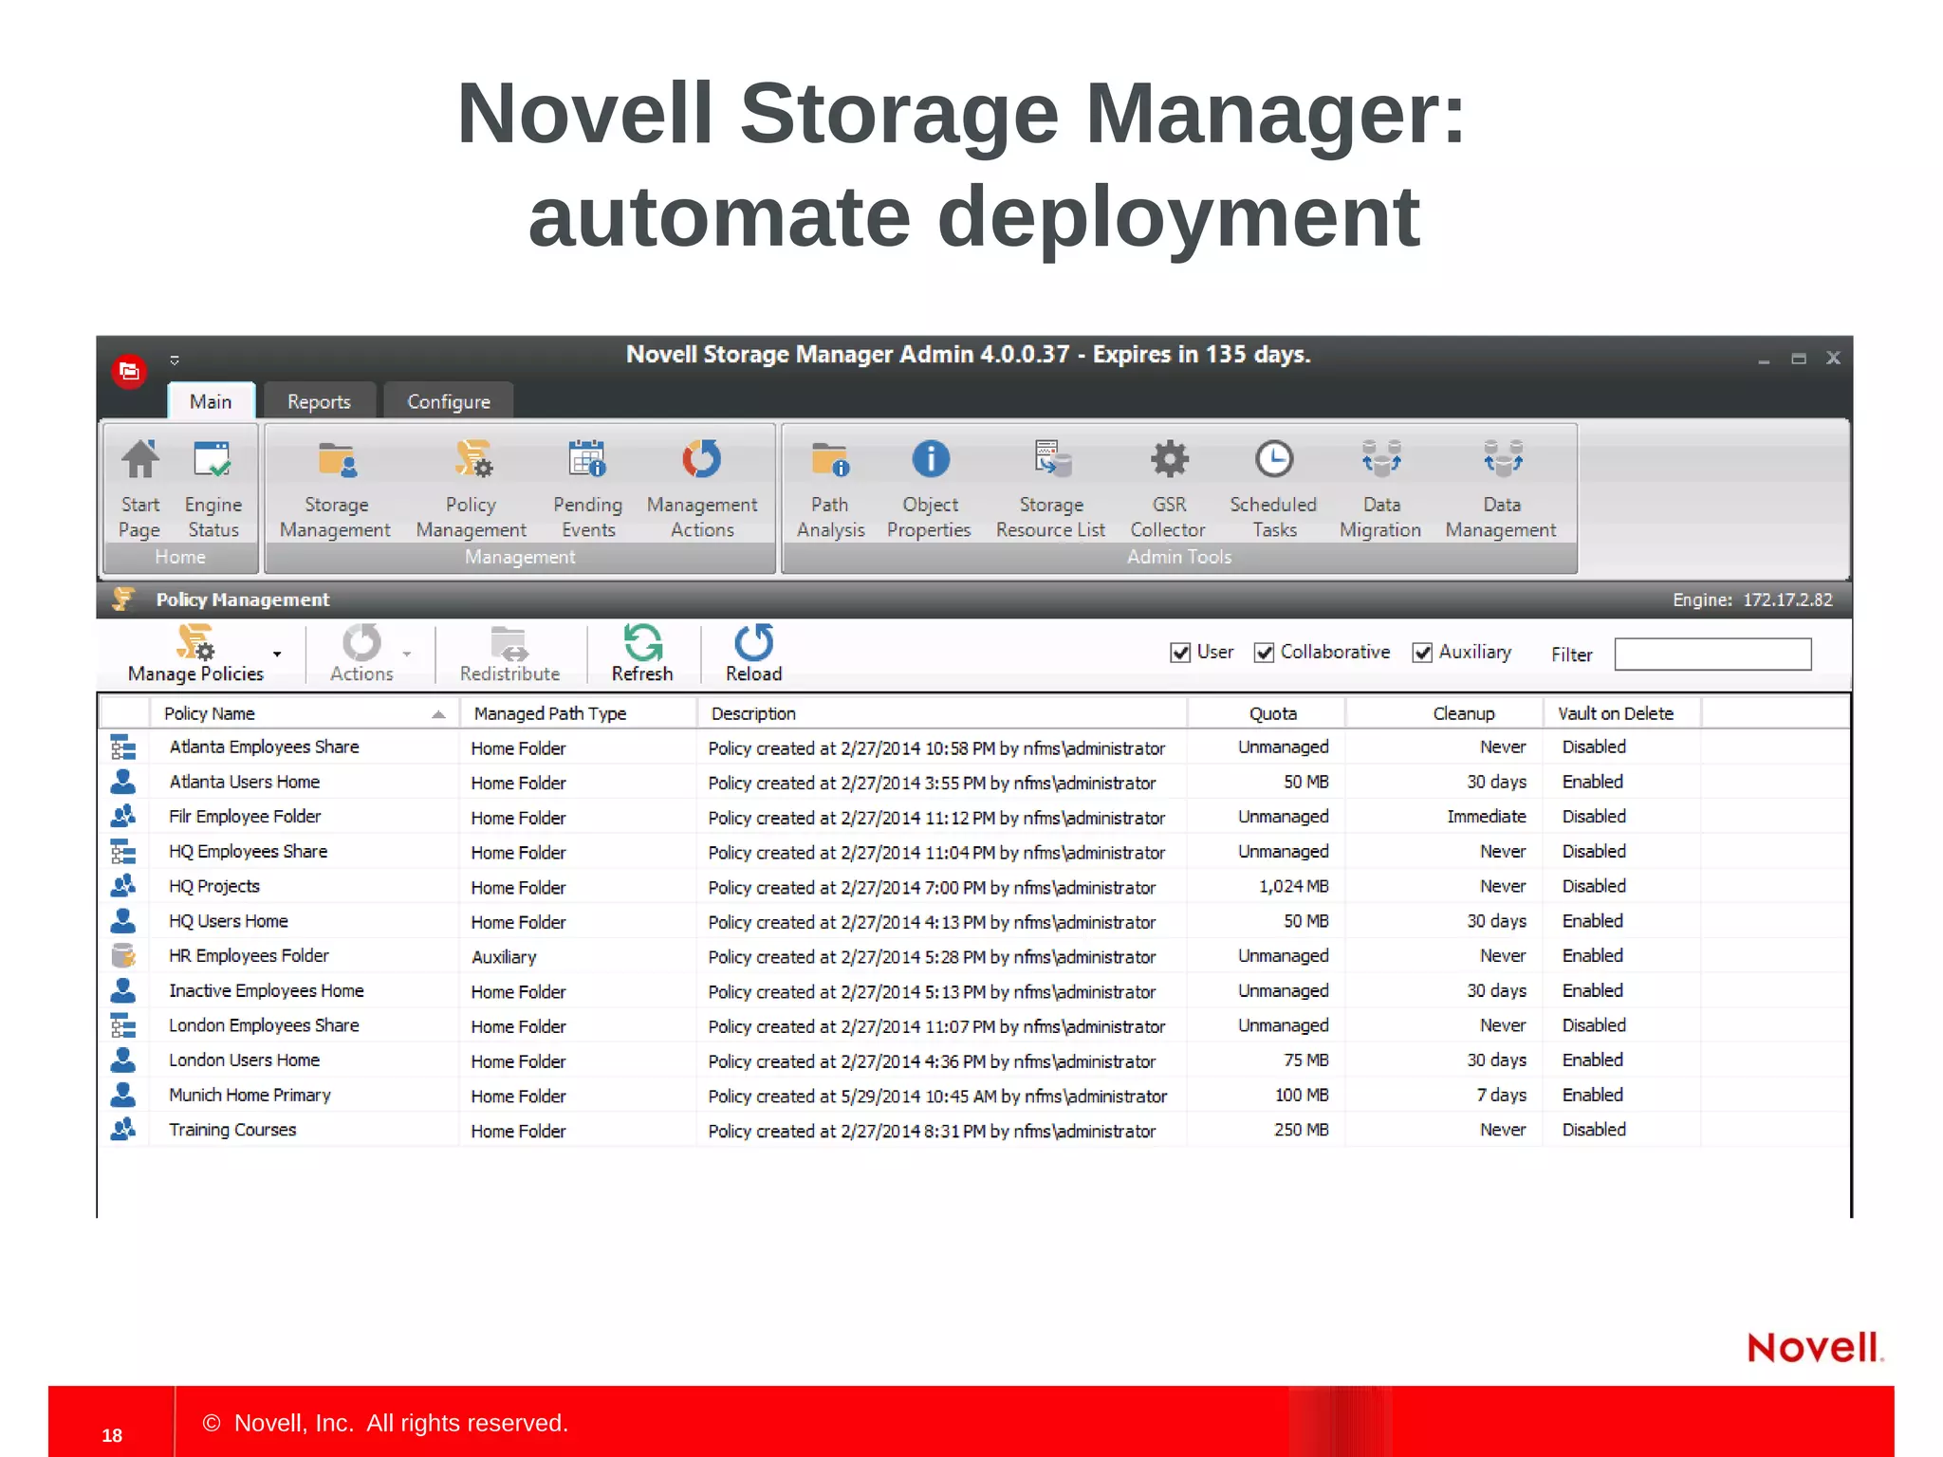Viewport: 1943px width, 1457px height.
Task: Refresh the policy list
Action: 642,654
